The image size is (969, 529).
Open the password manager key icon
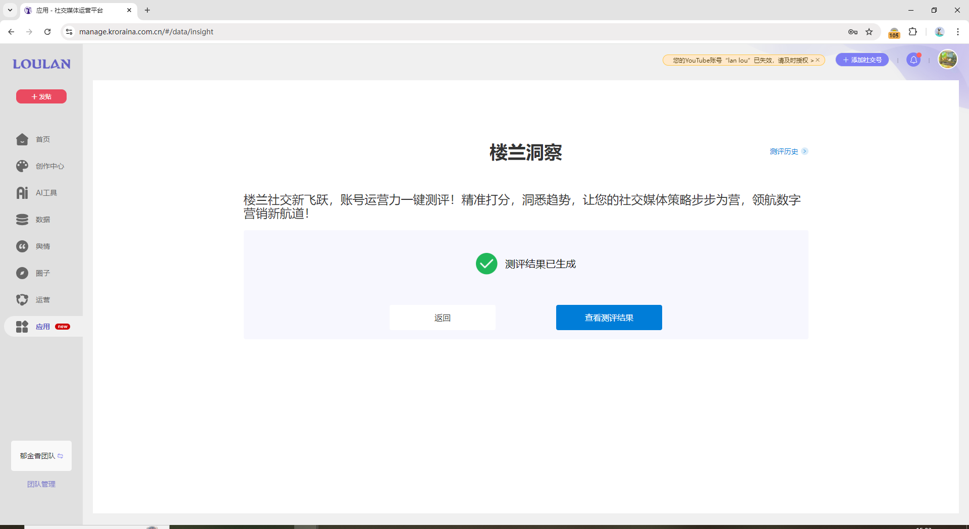coord(853,32)
